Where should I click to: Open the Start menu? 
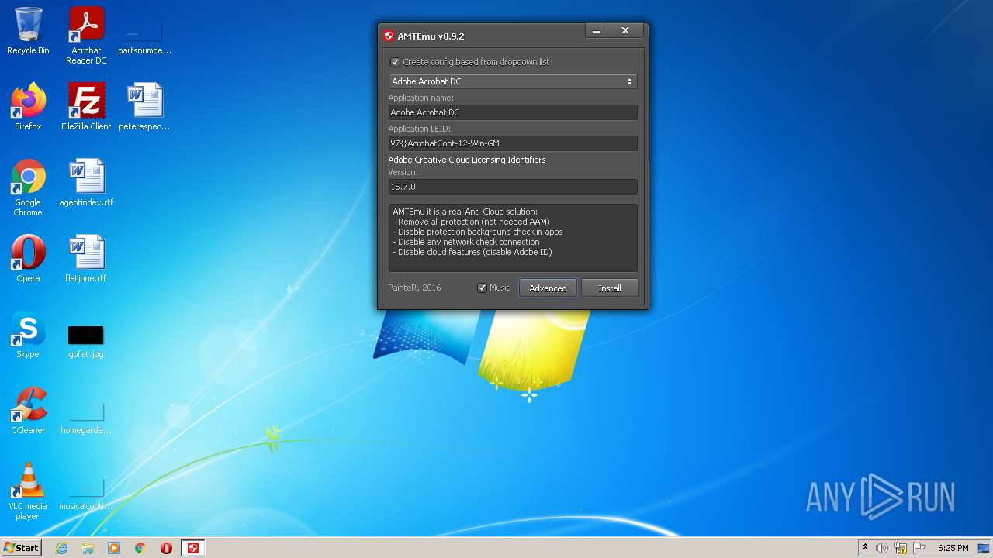tap(21, 548)
